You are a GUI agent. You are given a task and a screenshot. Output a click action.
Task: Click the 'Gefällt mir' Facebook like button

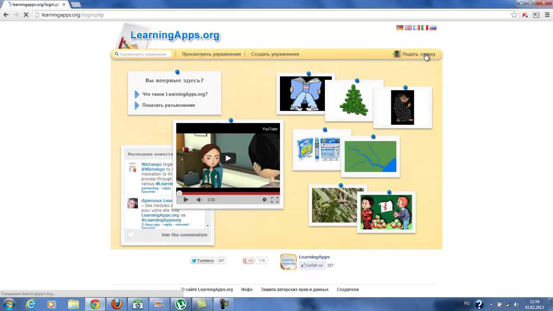tap(312, 265)
